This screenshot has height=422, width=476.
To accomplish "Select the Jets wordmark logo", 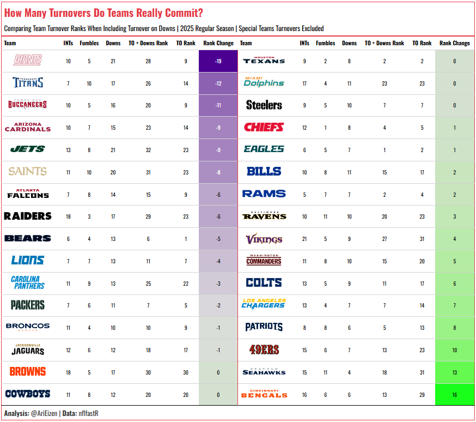I will [x=28, y=149].
